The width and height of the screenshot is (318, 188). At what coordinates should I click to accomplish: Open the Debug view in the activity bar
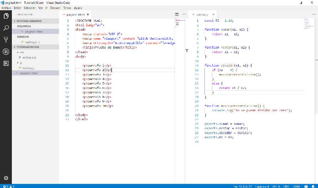(6, 52)
